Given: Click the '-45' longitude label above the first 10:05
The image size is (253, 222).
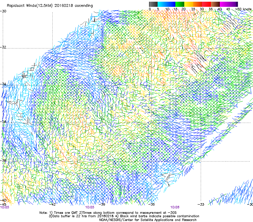Looking at the screenshot, I should (3, 205).
